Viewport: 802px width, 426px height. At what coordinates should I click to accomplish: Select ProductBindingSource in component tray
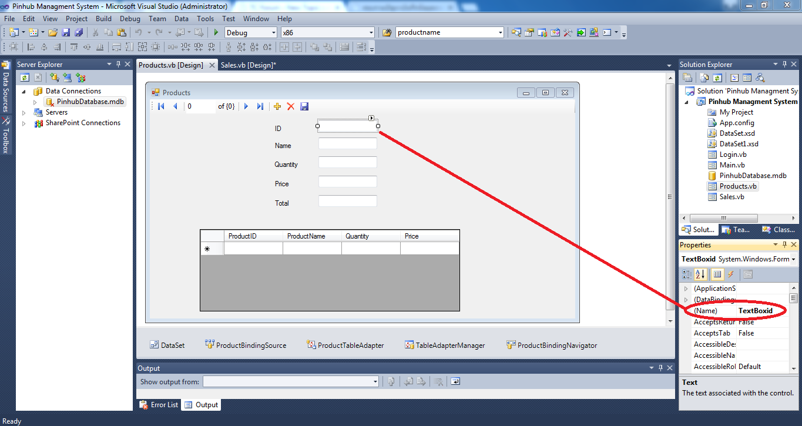pyautogui.click(x=246, y=346)
